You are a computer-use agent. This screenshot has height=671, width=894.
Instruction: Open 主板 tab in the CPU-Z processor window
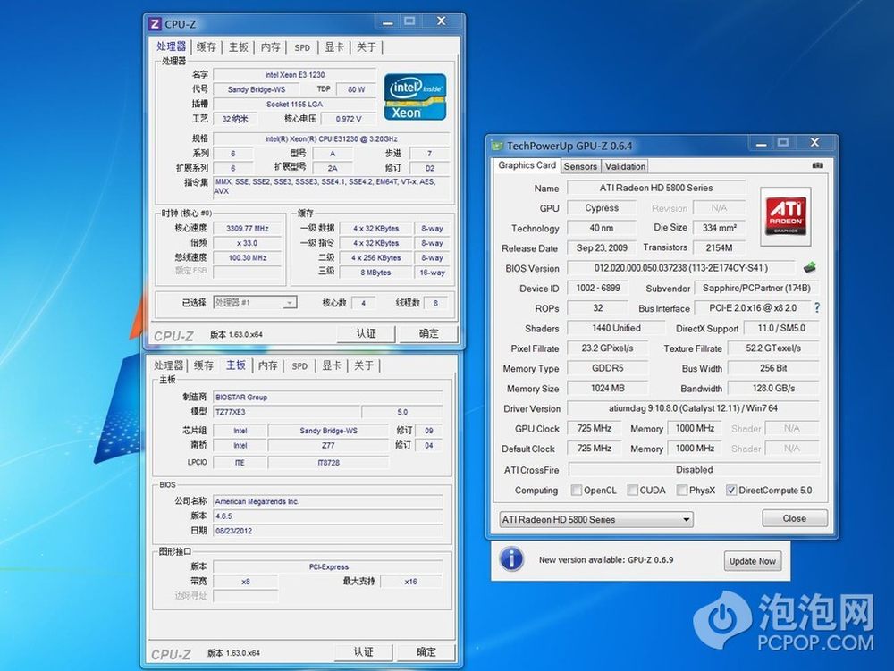pos(239,47)
